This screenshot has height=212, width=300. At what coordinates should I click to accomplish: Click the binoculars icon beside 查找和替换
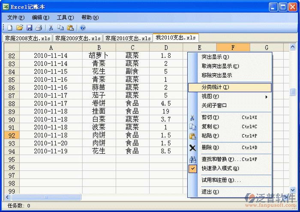pyautogui.click(x=193, y=159)
